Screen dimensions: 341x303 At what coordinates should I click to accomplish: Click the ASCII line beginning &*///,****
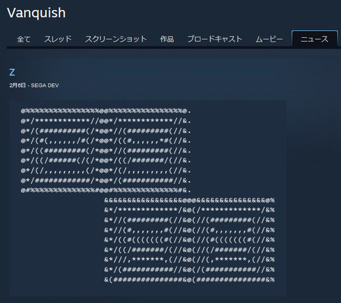point(190,259)
